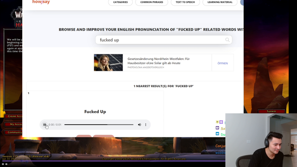Screen dimensions: 297x167
Task: Click the Community button in WoW launcher
Action: (x=13, y=132)
